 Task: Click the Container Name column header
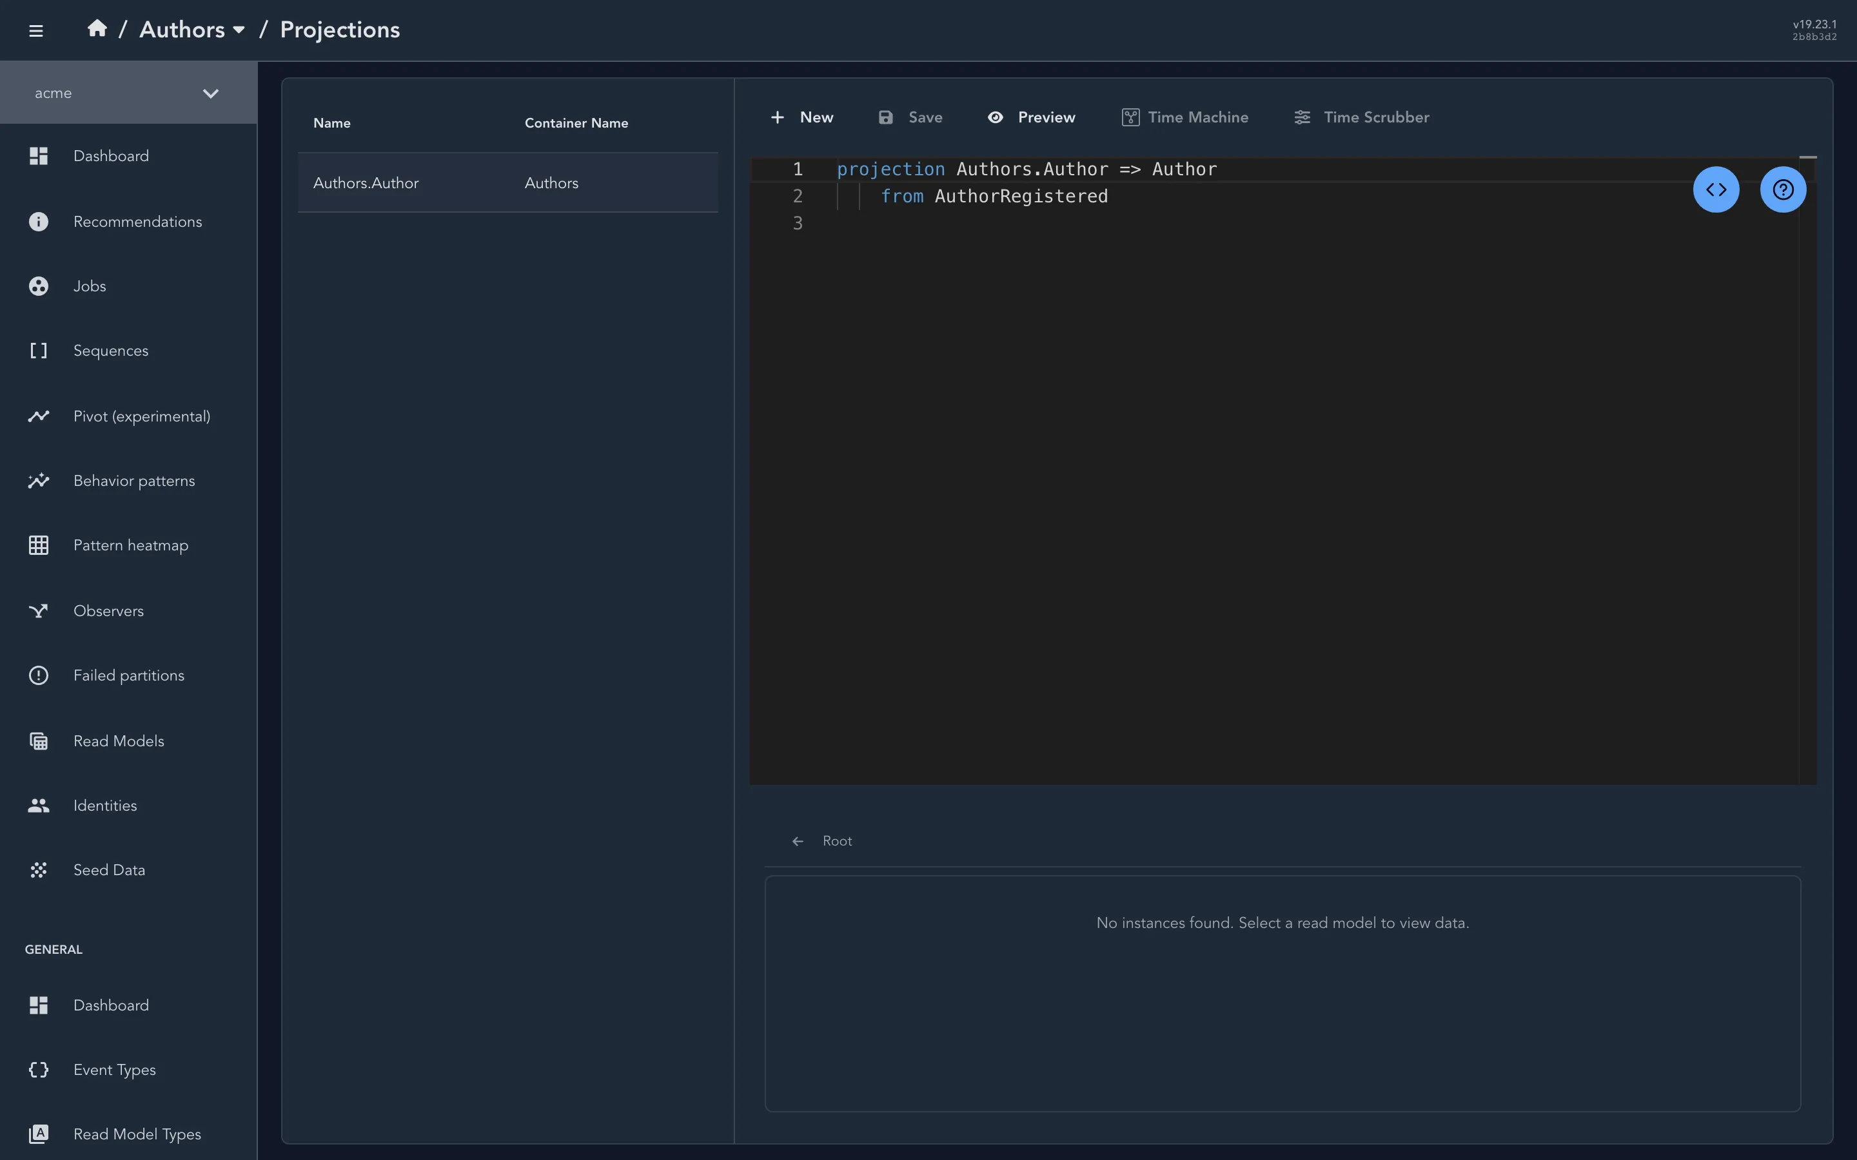[576, 122]
